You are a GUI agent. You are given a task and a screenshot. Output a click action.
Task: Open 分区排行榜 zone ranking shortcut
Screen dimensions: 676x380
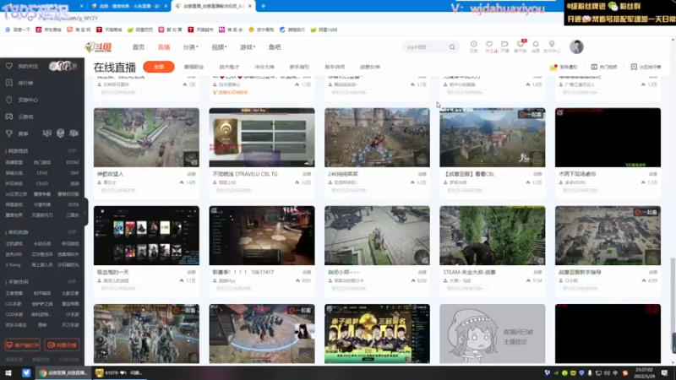point(646,68)
